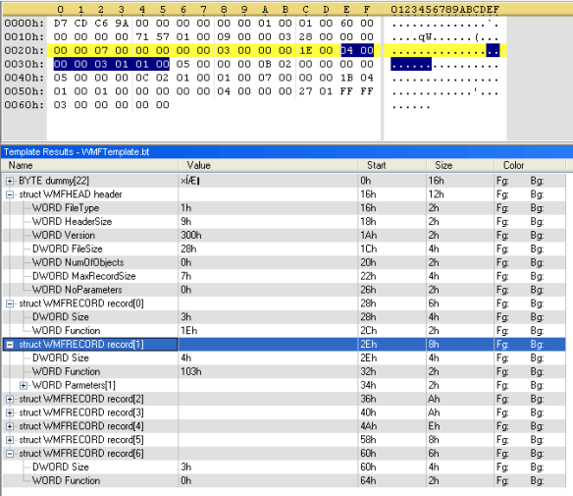573x496 pixels.
Task: Click hex byte 9A in first row
Action: pyautogui.click(x=122, y=24)
